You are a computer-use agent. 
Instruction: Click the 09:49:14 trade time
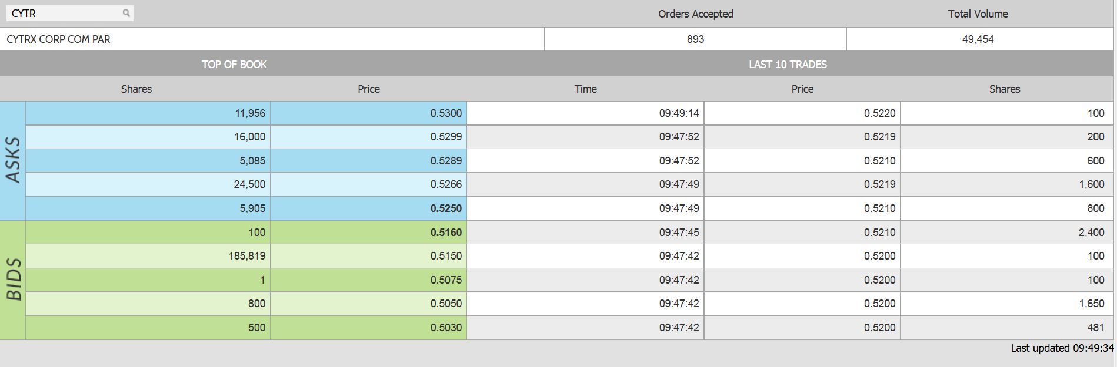click(x=679, y=113)
